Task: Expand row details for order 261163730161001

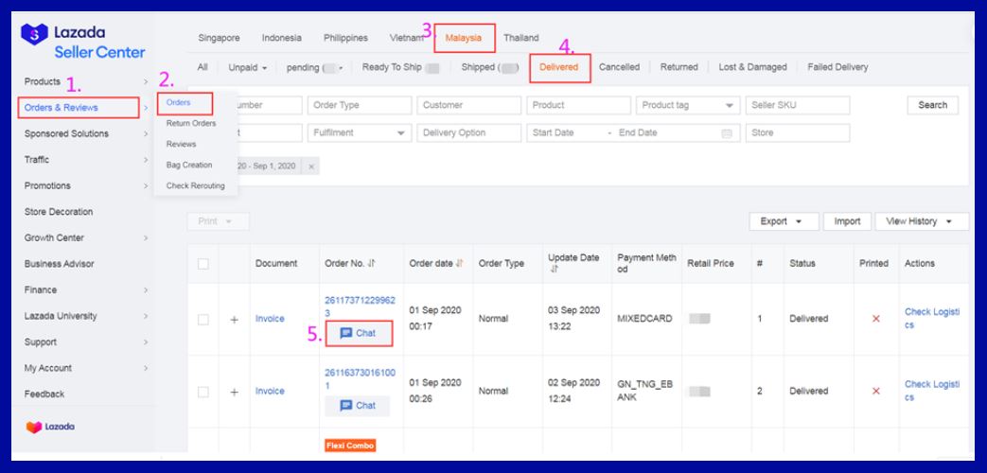Action: click(x=234, y=392)
